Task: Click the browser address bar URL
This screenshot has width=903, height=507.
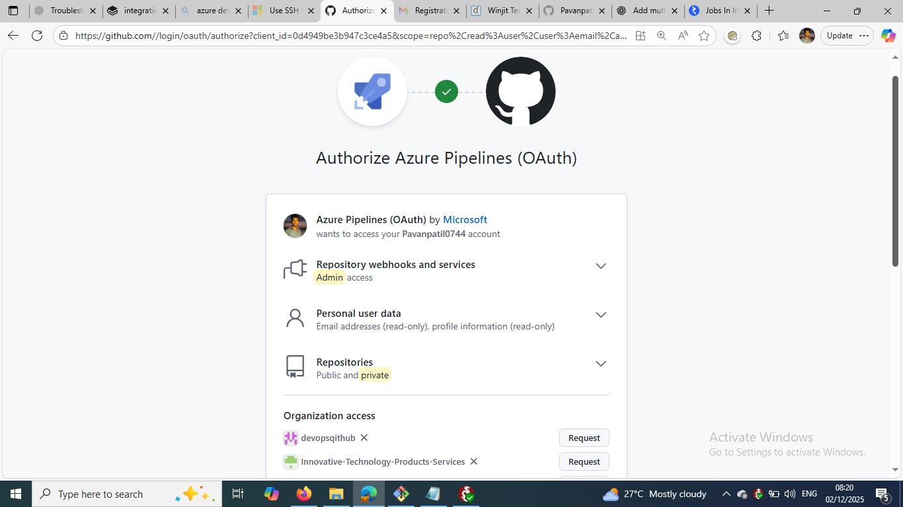Action: (350, 36)
